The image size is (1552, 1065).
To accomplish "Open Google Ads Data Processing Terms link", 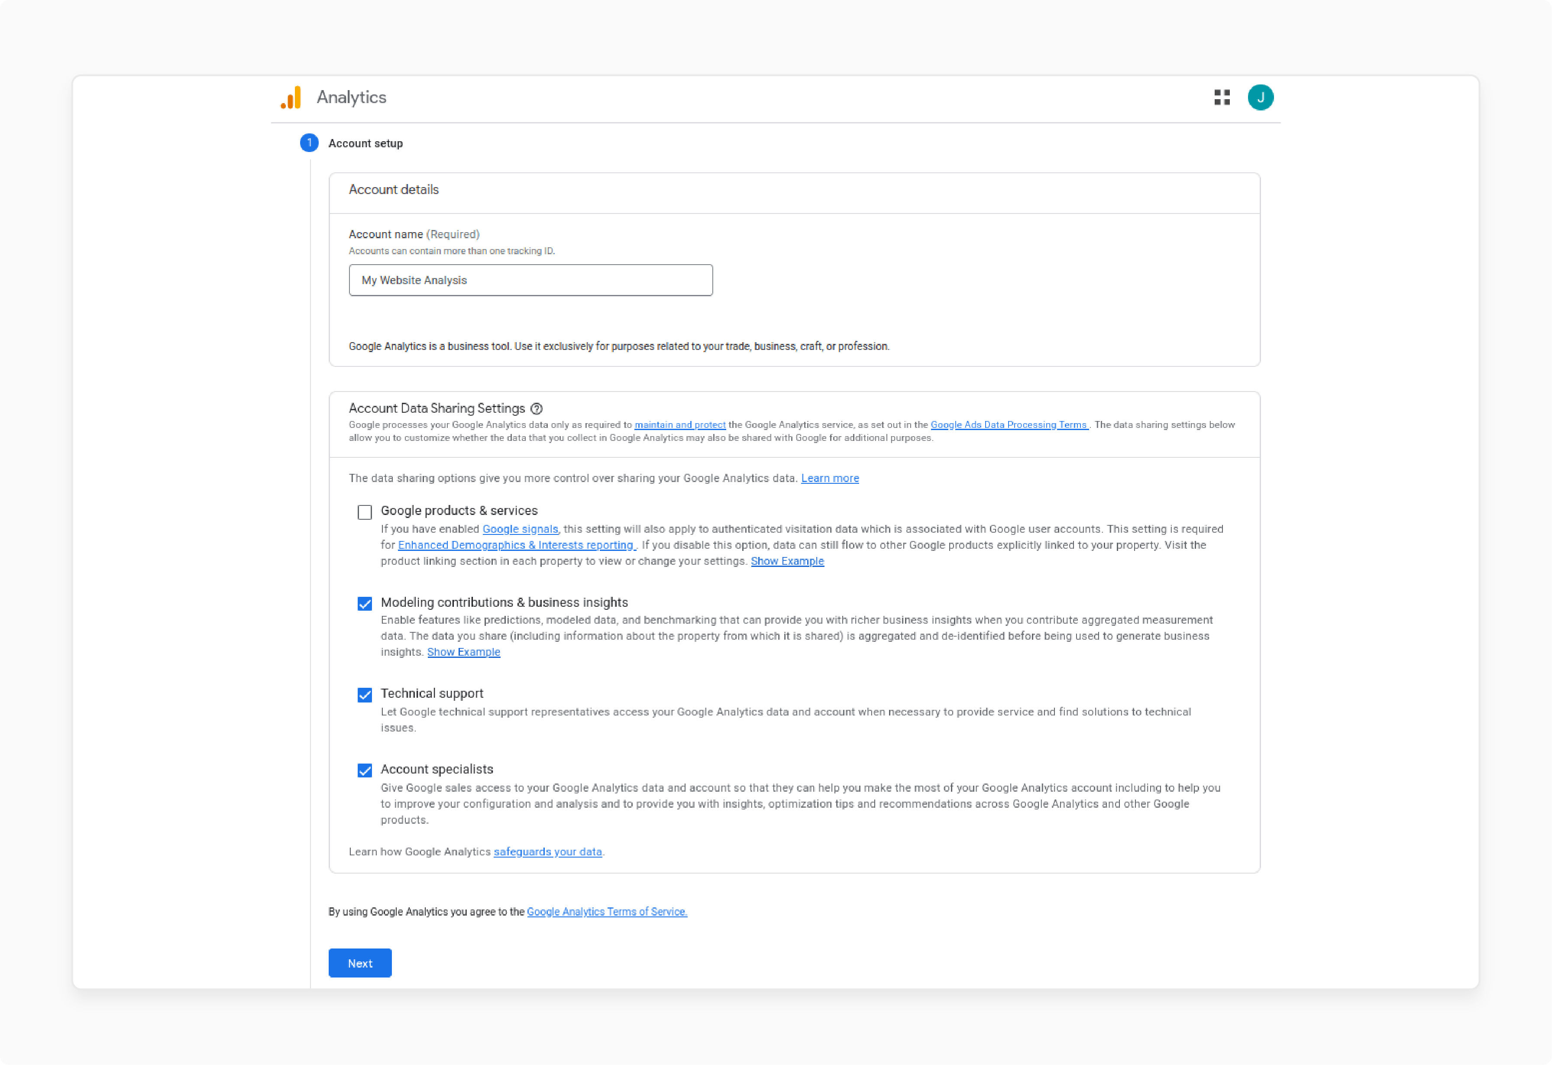I will pyautogui.click(x=1009, y=425).
